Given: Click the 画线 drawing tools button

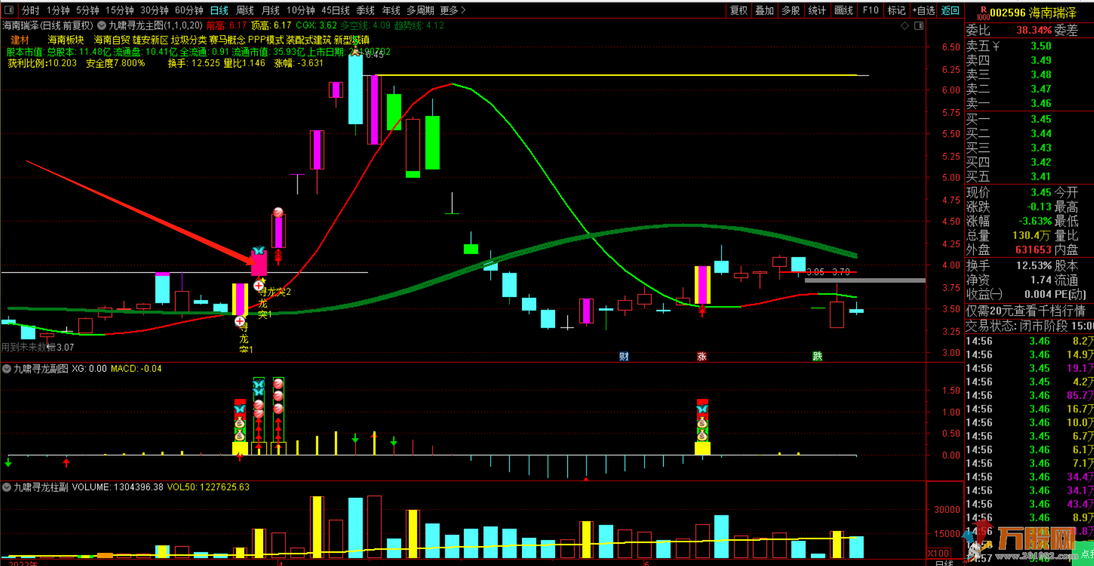Looking at the screenshot, I should click(x=844, y=10).
